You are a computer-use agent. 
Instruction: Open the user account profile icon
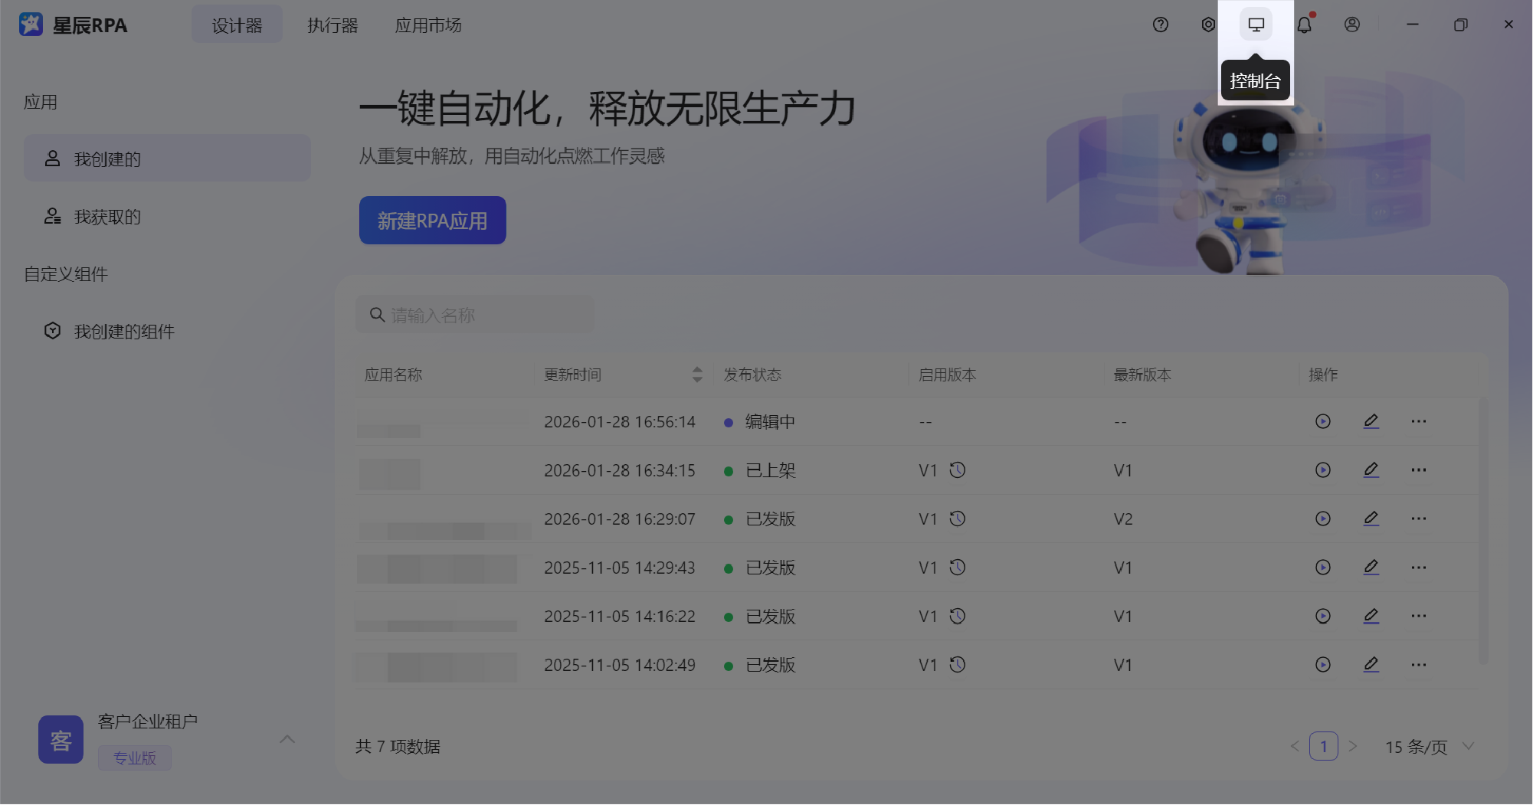point(1352,25)
